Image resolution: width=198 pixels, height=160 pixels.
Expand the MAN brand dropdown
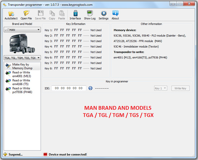(22, 30)
